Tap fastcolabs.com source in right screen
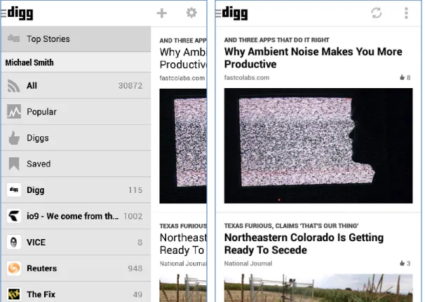The image size is (425, 302). tap(247, 78)
